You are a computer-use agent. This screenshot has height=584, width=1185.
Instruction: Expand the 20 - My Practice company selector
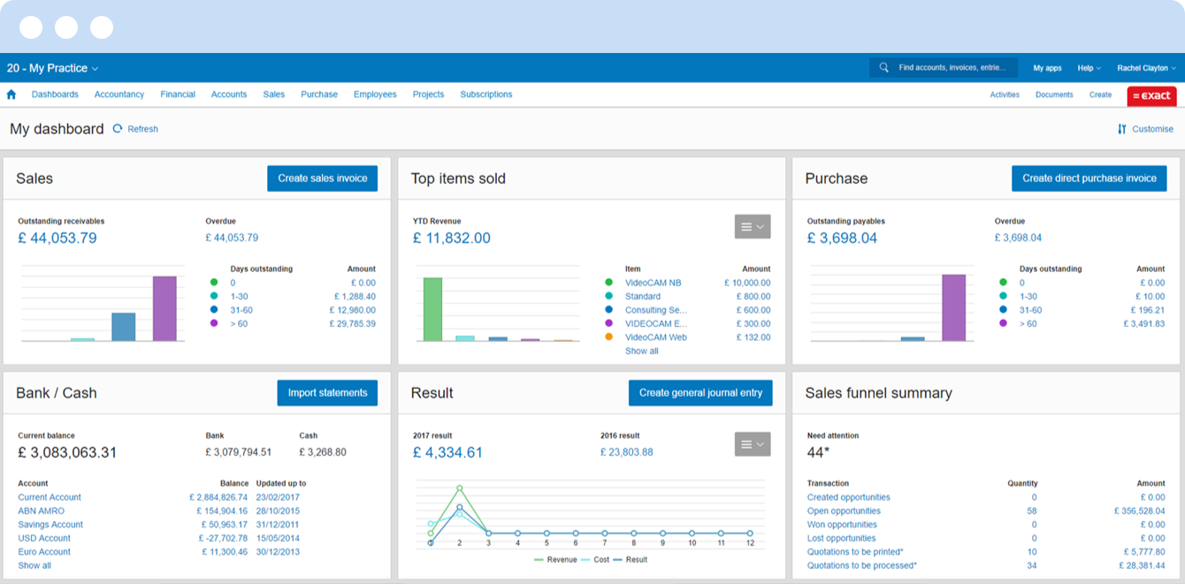pyautogui.click(x=52, y=68)
